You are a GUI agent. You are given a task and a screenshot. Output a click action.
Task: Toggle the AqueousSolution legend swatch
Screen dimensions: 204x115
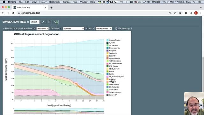(x=107, y=40)
